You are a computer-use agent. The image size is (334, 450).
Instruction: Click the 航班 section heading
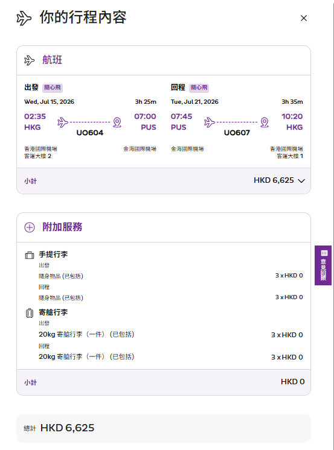52,60
